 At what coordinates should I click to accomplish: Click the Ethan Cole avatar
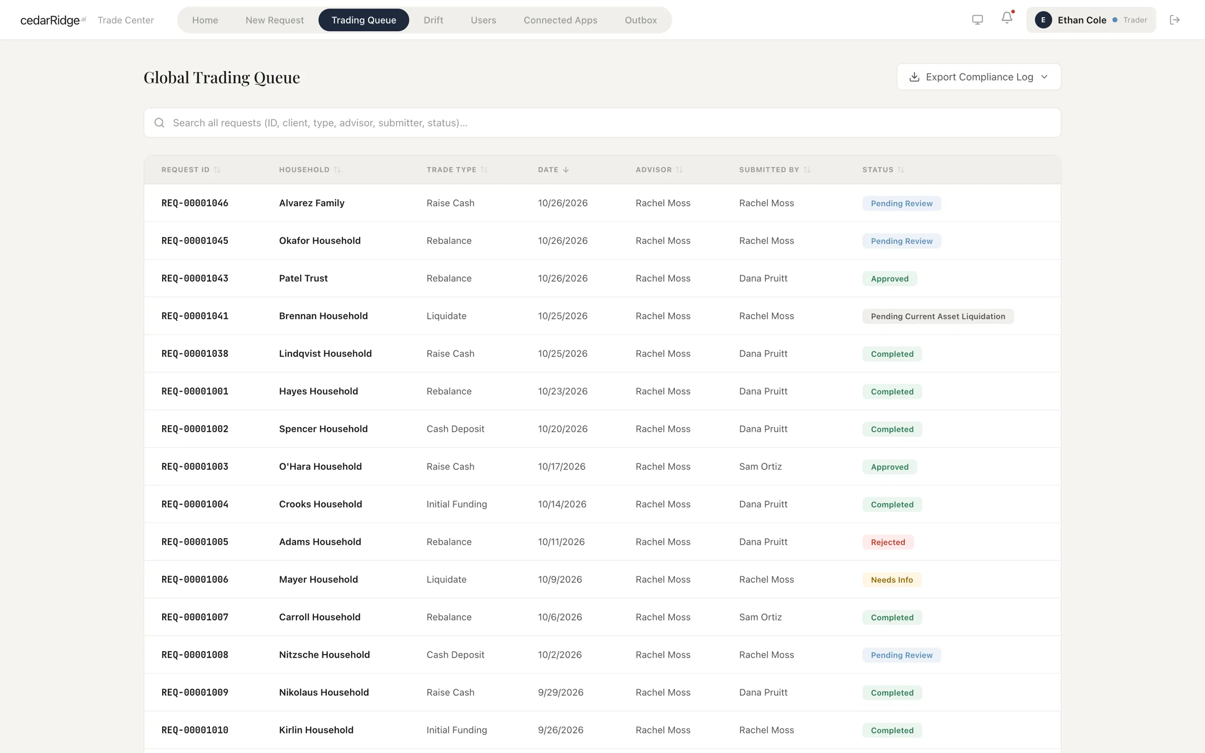click(1043, 20)
